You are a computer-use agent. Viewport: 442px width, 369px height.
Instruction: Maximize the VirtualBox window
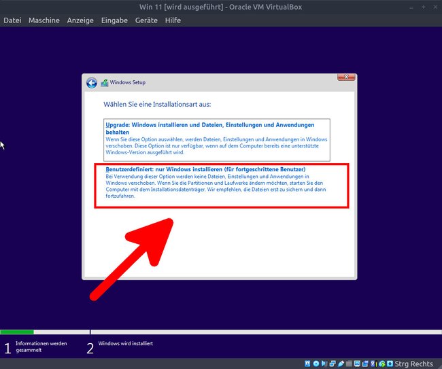coord(424,7)
